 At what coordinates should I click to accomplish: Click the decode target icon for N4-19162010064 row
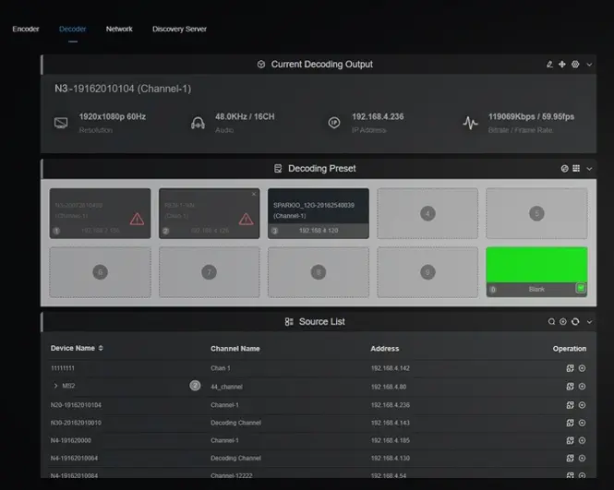(583, 459)
